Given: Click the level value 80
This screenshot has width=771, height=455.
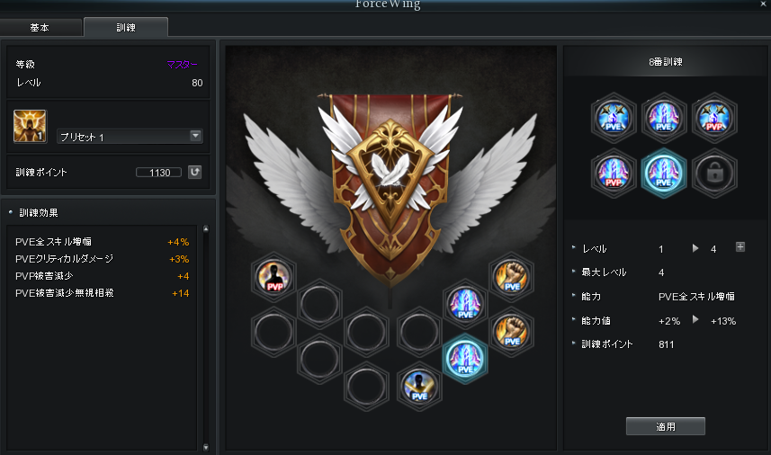Looking at the screenshot, I should (x=197, y=83).
